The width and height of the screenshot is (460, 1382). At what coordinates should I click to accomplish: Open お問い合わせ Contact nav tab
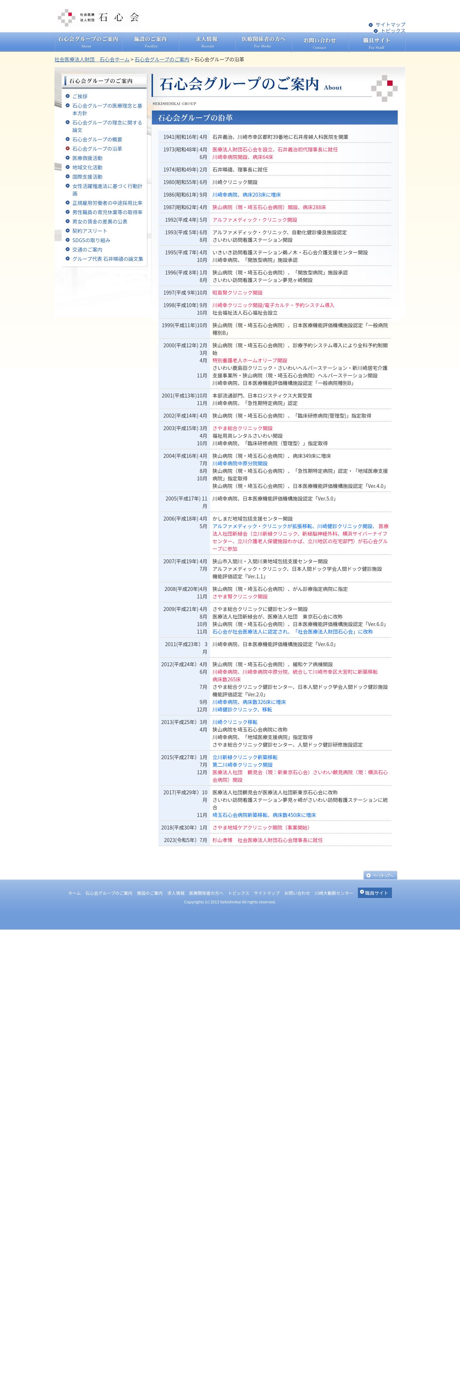click(320, 42)
